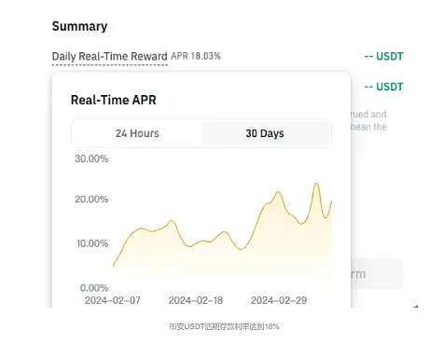Click the partially hidden Confirm button
This screenshot has height=344, width=444.
pyautogui.click(x=377, y=273)
